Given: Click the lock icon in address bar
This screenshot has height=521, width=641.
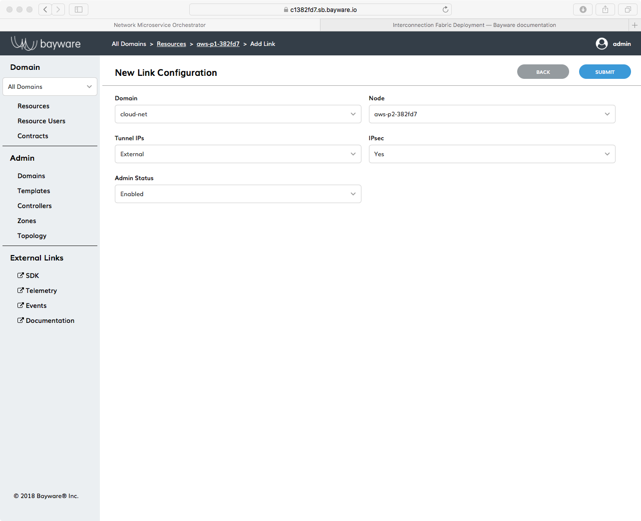Looking at the screenshot, I should (x=286, y=9).
